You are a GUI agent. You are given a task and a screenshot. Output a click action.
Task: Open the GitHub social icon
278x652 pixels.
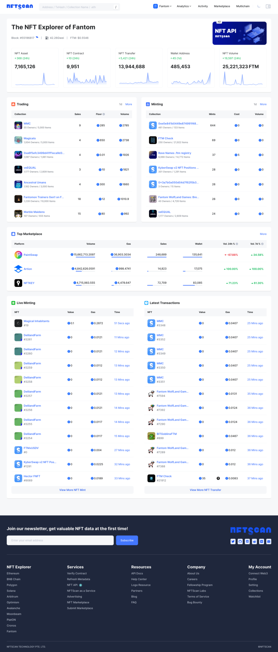[x=240, y=541]
